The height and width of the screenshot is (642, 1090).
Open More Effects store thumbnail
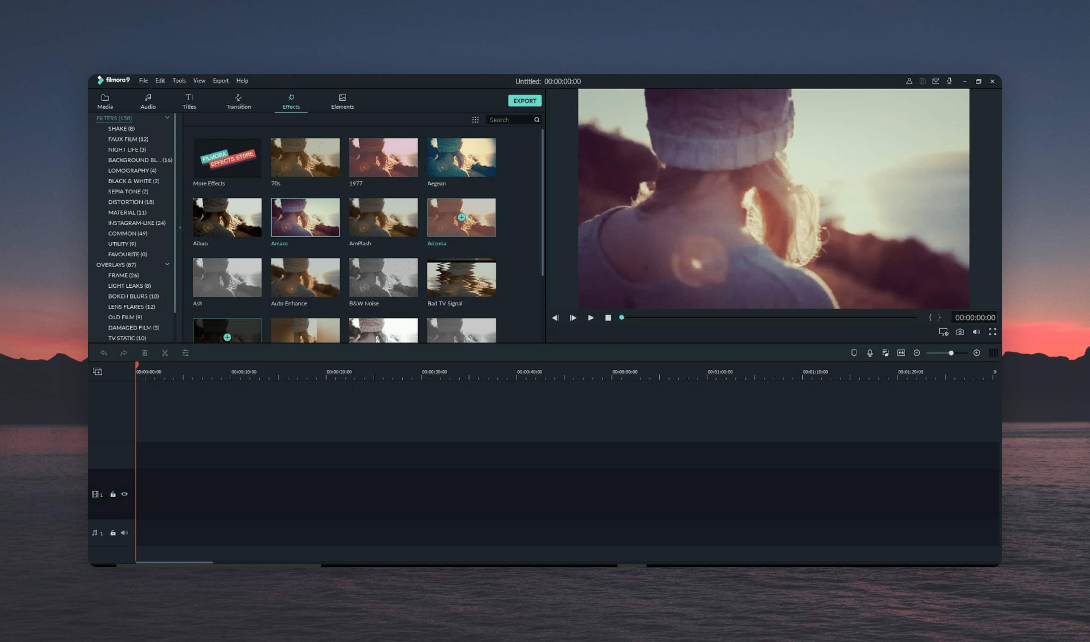click(x=227, y=157)
